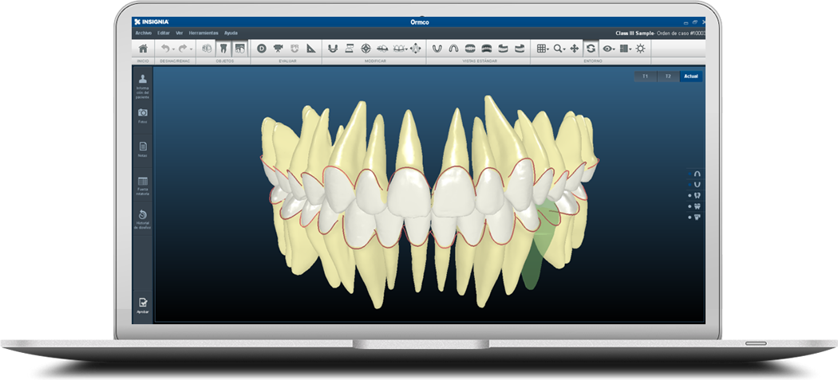Toggle upper arch visibility on right panel
This screenshot has width=838, height=380.
point(697,173)
